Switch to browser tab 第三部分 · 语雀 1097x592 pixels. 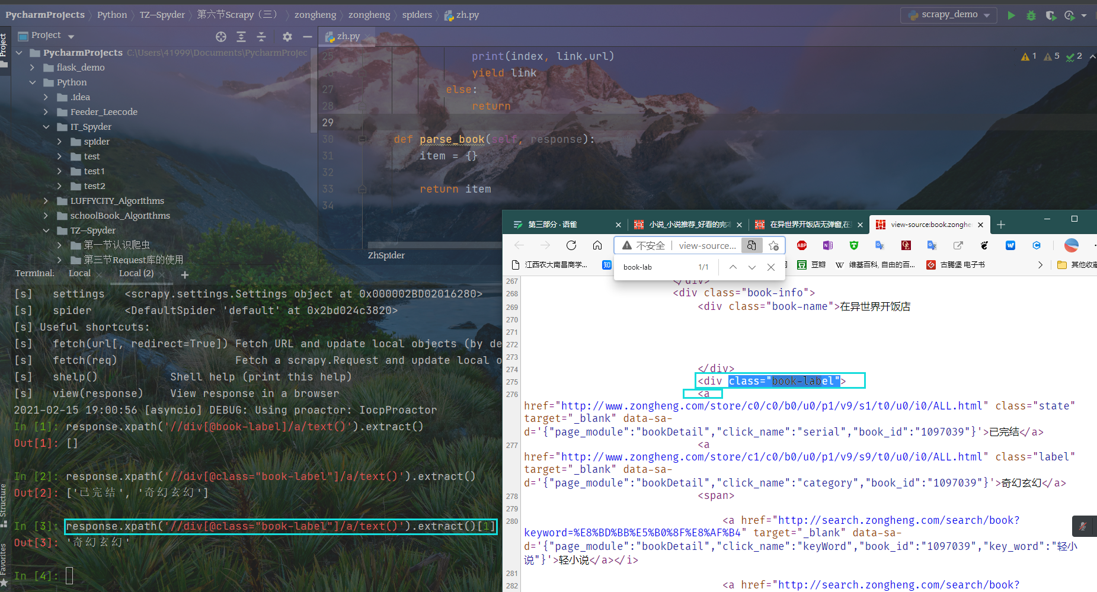tap(552, 225)
